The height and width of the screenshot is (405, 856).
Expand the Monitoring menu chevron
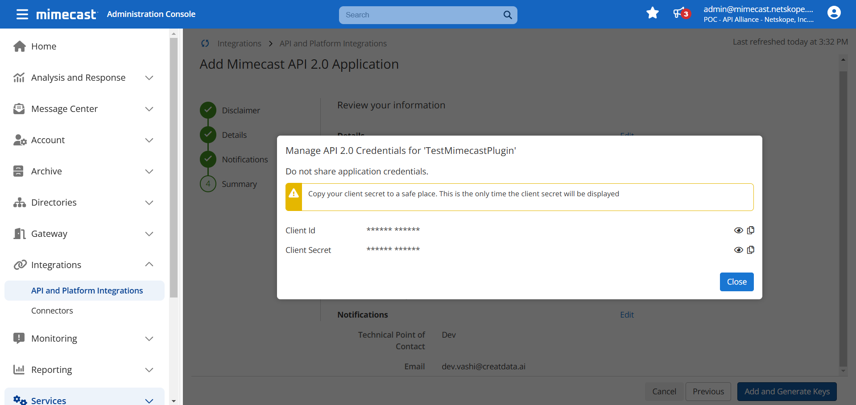pos(149,339)
